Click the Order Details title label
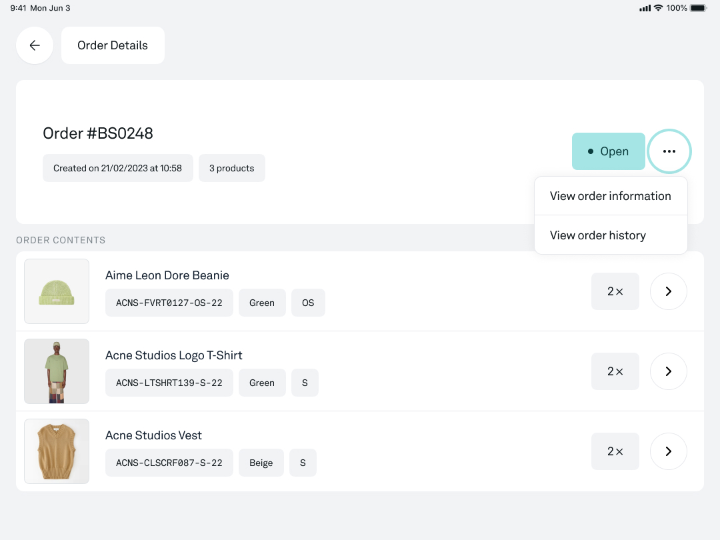720x540 pixels. [x=113, y=45]
